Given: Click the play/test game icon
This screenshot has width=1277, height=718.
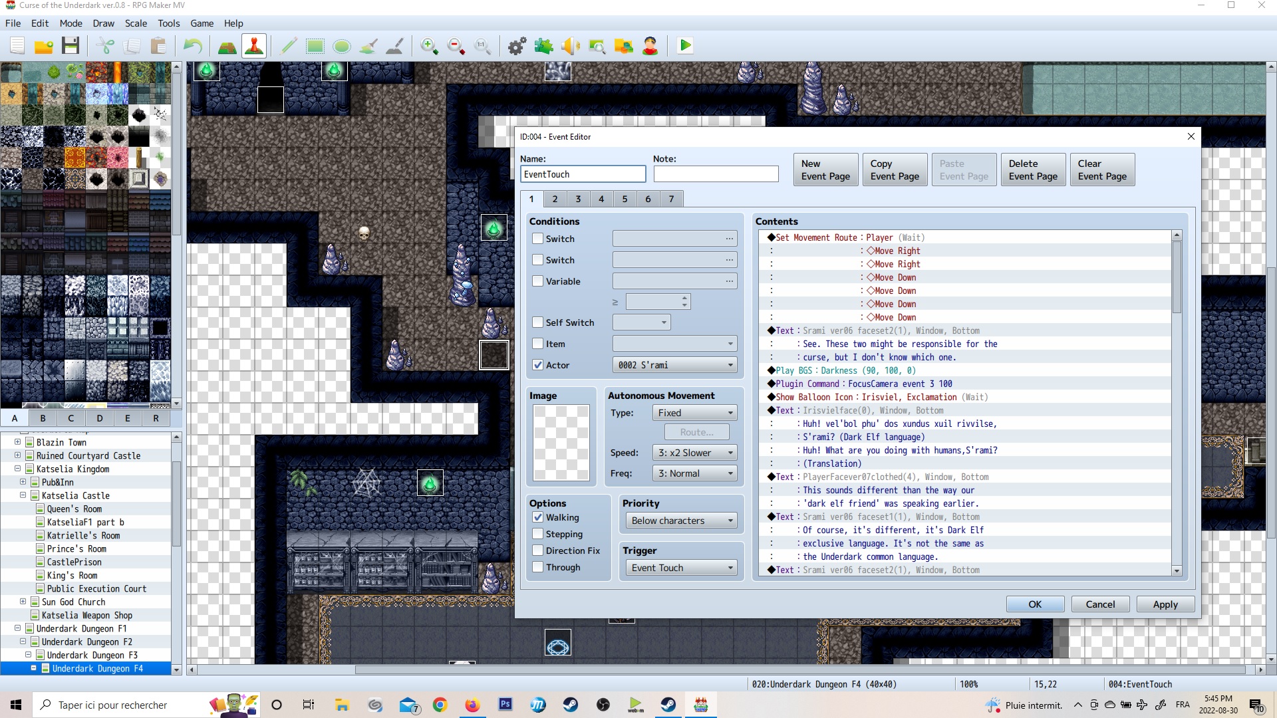Looking at the screenshot, I should (686, 46).
